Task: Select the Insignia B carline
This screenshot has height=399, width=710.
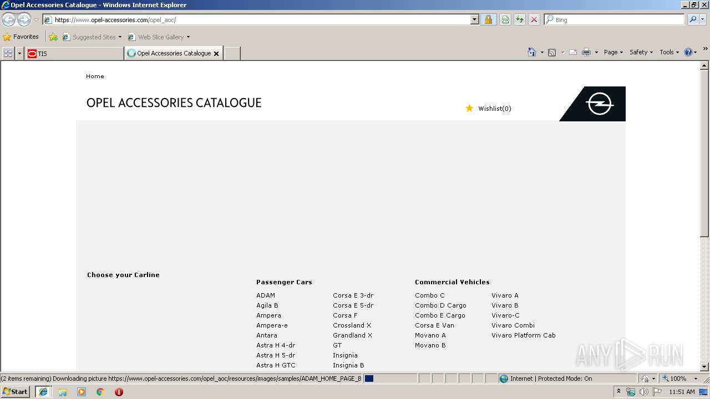Action: 348,365
